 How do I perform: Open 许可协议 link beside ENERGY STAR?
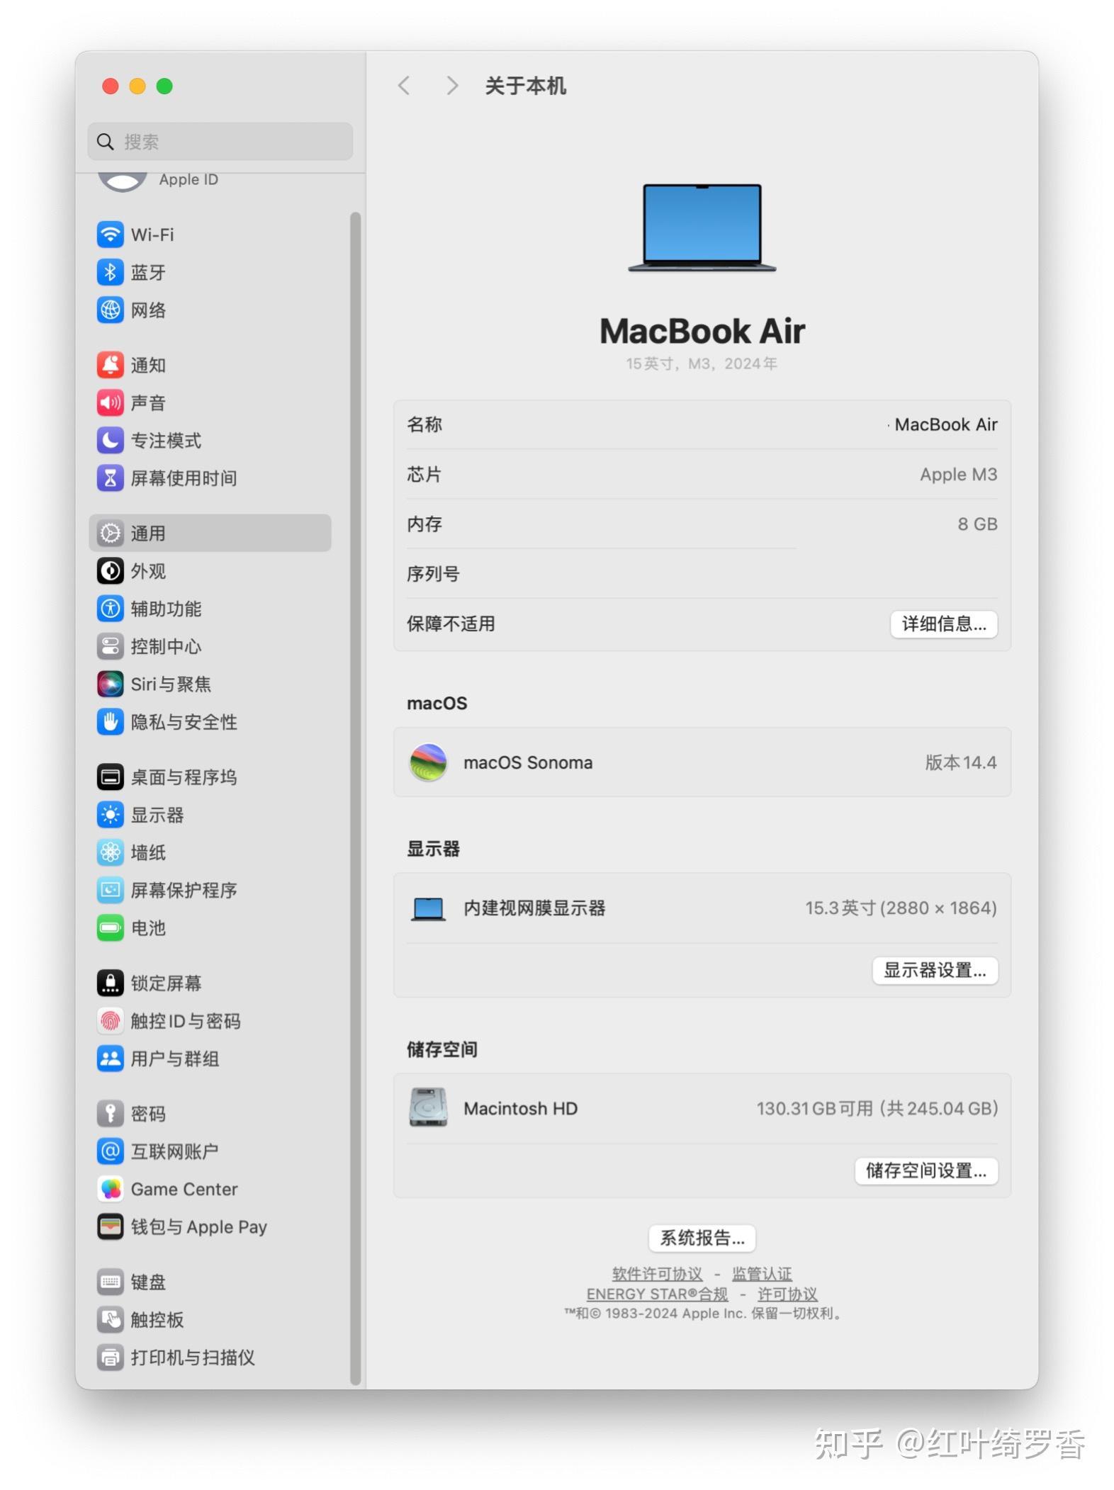pyautogui.click(x=787, y=1294)
